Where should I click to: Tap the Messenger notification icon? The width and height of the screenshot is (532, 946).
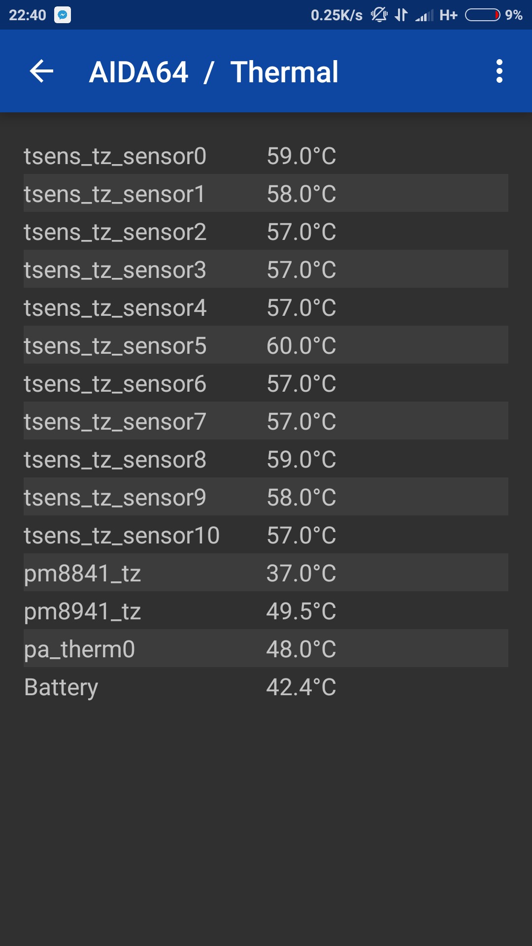(63, 15)
